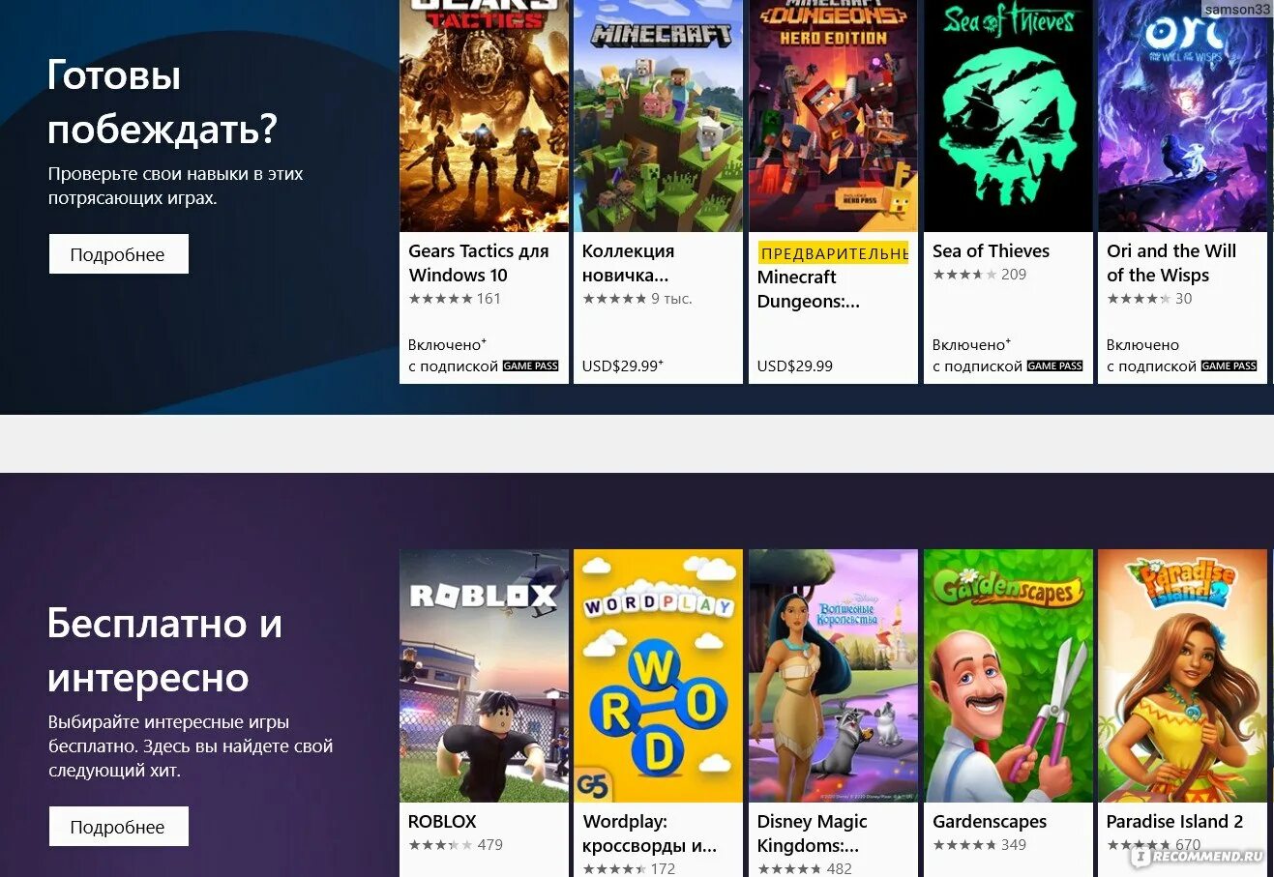Select the Wordplay crossword game image

[x=658, y=676]
